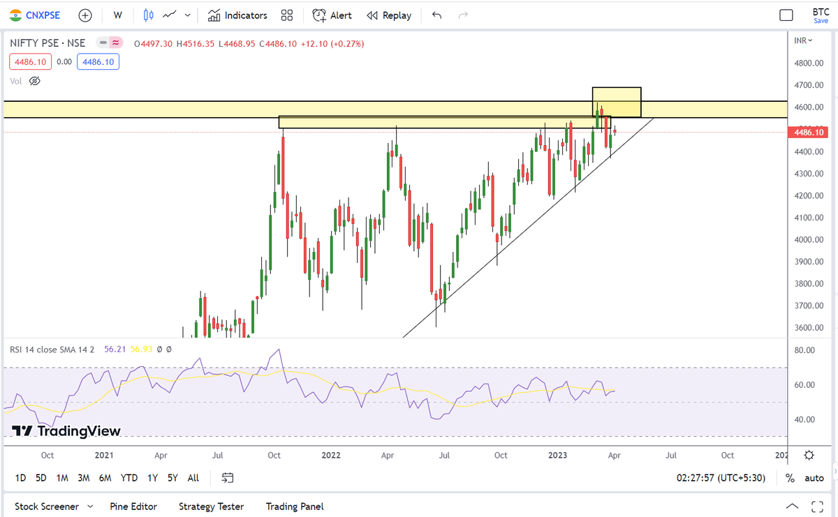Click the 0.00 spread value
838x517 pixels.
(x=64, y=61)
